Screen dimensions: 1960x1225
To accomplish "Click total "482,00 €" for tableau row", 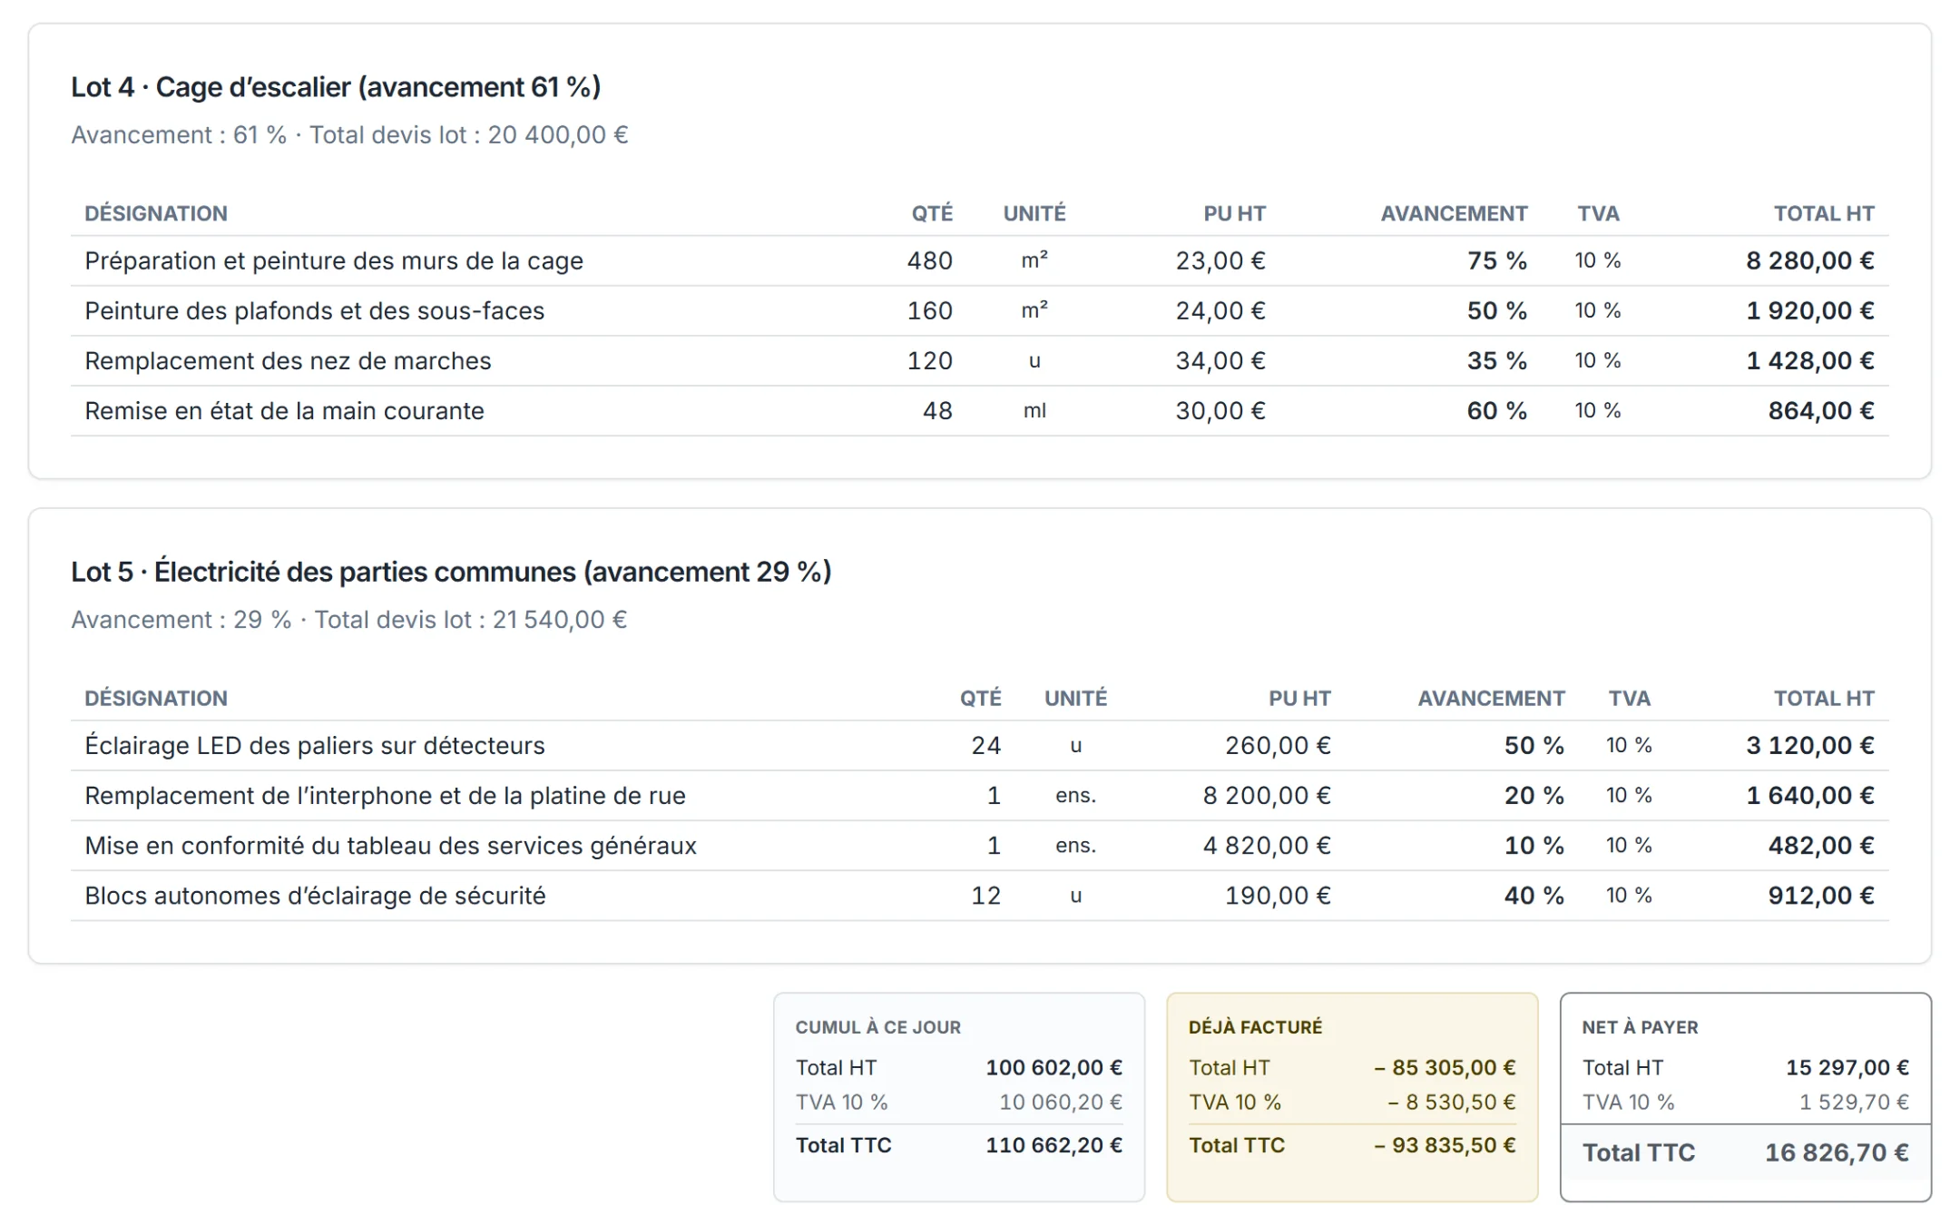I will click(1821, 846).
